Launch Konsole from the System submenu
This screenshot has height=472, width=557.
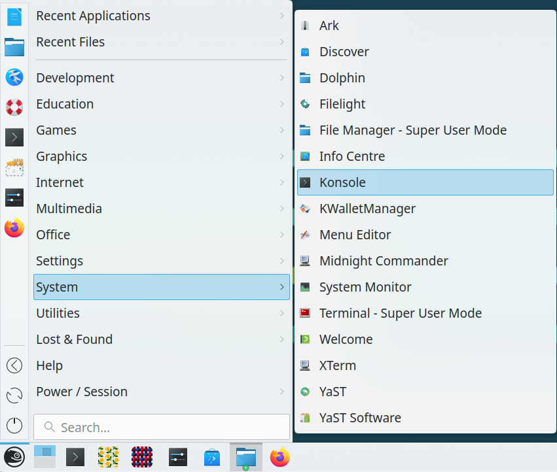425,182
